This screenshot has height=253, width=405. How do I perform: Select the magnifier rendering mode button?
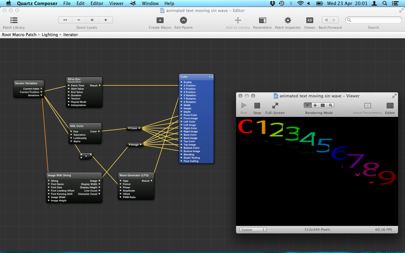[330, 105]
